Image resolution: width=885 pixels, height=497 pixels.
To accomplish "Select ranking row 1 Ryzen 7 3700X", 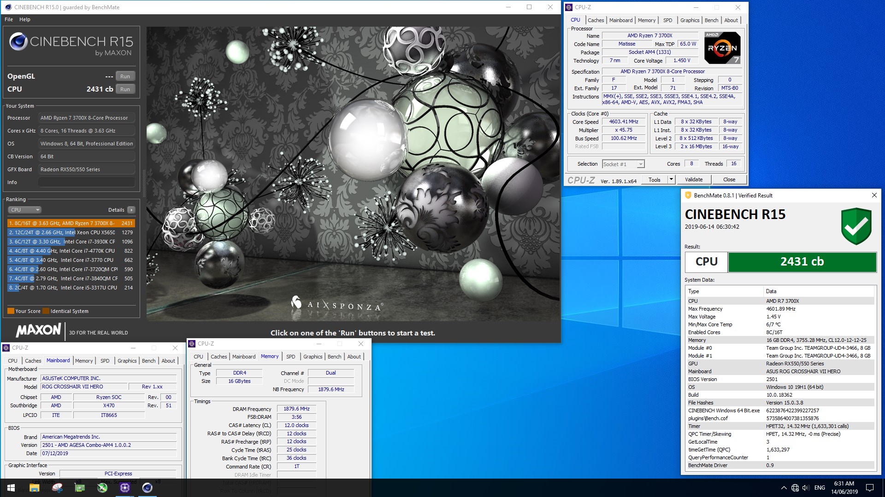I will pyautogui.click(x=71, y=223).
